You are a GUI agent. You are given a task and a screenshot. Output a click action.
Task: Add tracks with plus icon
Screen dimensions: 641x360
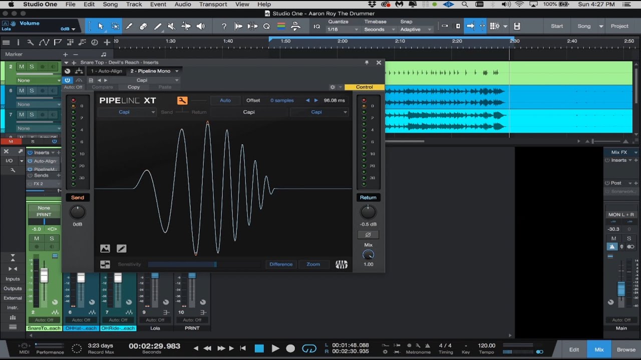107,42
